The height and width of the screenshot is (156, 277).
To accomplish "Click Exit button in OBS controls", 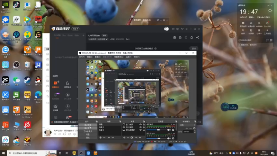I will [88, 138].
